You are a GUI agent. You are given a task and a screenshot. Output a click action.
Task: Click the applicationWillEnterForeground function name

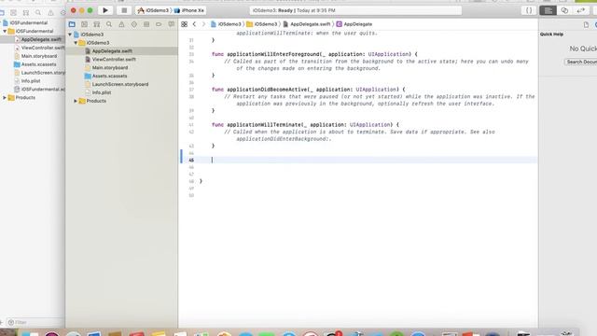click(273, 54)
